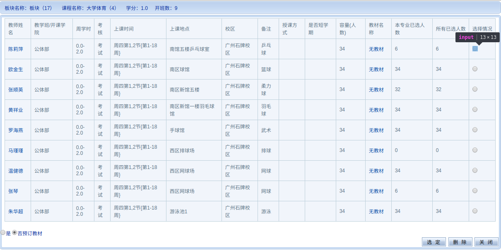Image resolution: width=501 pixels, height=251 pixels.
Task: Click 所有已选人数 value 6 in 张琴's row
Action: (437, 191)
